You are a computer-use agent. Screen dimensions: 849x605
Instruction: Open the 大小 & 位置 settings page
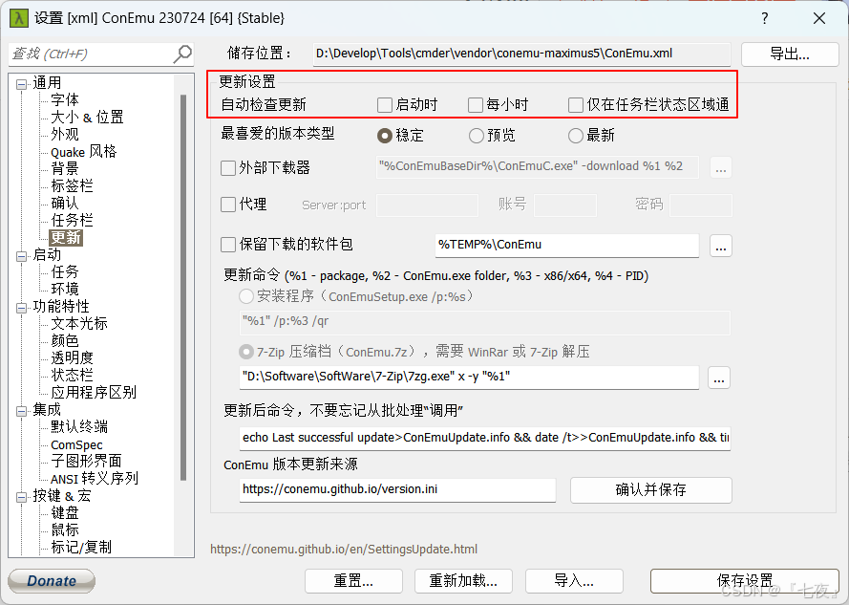click(87, 118)
